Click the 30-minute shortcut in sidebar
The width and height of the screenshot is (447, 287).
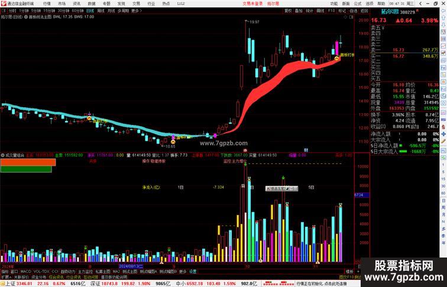click(443, 186)
